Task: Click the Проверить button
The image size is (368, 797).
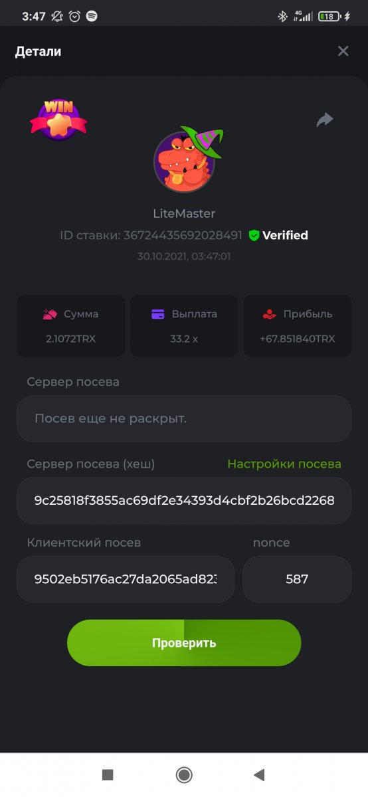Action: 184,643
